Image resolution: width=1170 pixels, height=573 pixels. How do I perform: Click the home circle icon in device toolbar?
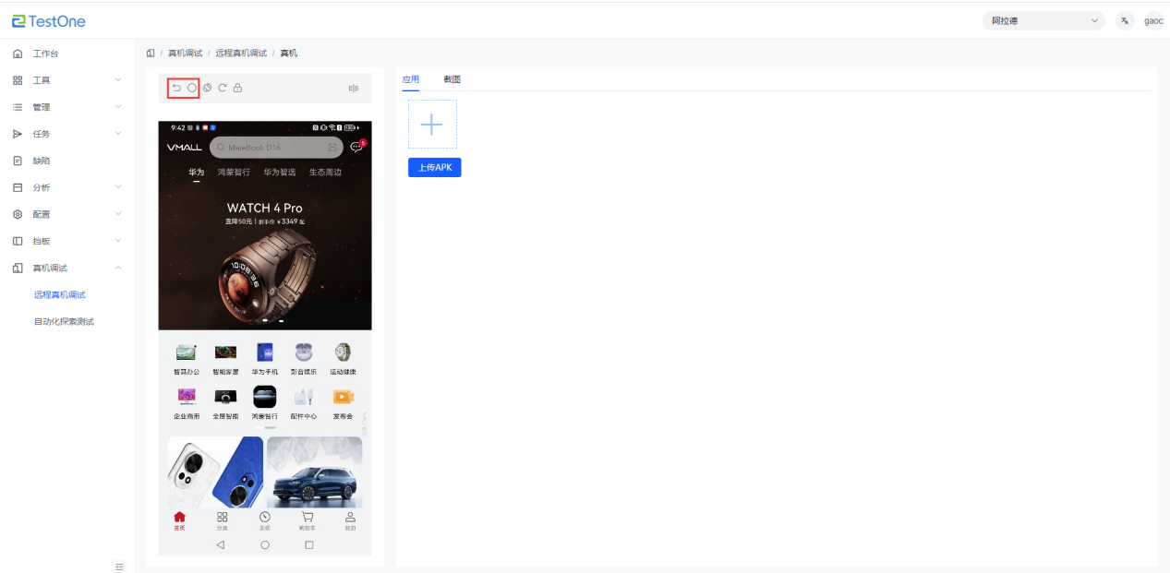pos(192,88)
